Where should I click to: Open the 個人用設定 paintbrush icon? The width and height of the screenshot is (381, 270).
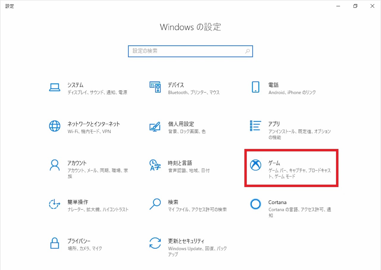click(x=155, y=126)
